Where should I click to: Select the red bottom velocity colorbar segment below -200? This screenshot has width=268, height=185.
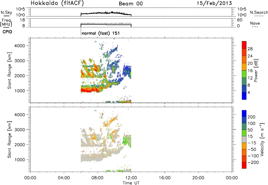[244, 165]
